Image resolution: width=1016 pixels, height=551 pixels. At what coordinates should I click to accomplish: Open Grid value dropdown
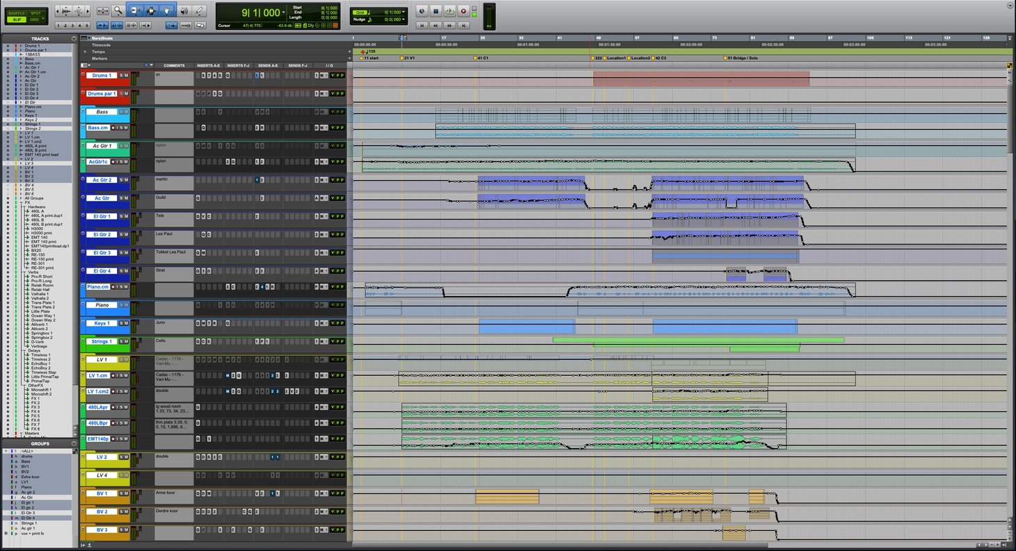[x=404, y=12]
